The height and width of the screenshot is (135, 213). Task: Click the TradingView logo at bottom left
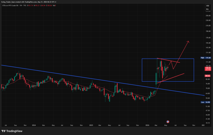click(12, 131)
